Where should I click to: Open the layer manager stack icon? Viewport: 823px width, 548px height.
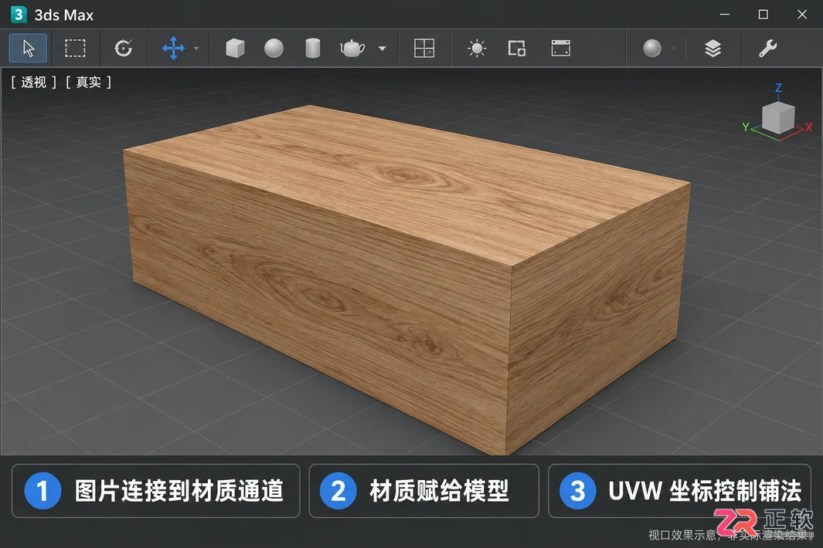click(712, 49)
